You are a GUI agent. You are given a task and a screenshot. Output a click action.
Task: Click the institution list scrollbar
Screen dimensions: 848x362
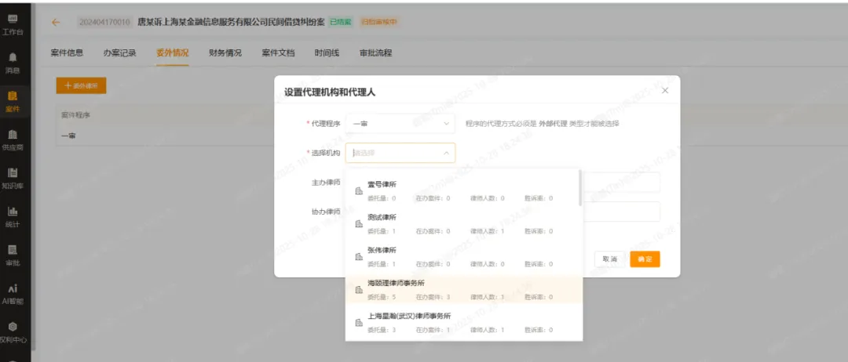[x=579, y=188]
